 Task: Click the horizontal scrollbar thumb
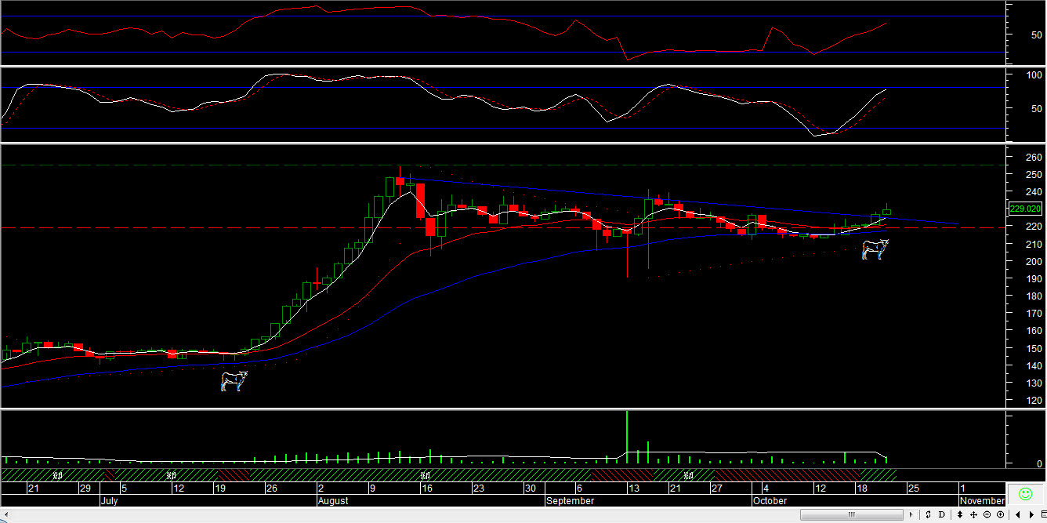[x=851, y=514]
